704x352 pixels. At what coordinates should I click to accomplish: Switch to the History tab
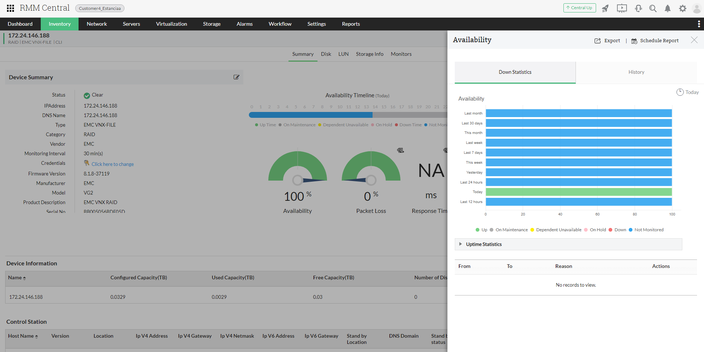click(636, 72)
